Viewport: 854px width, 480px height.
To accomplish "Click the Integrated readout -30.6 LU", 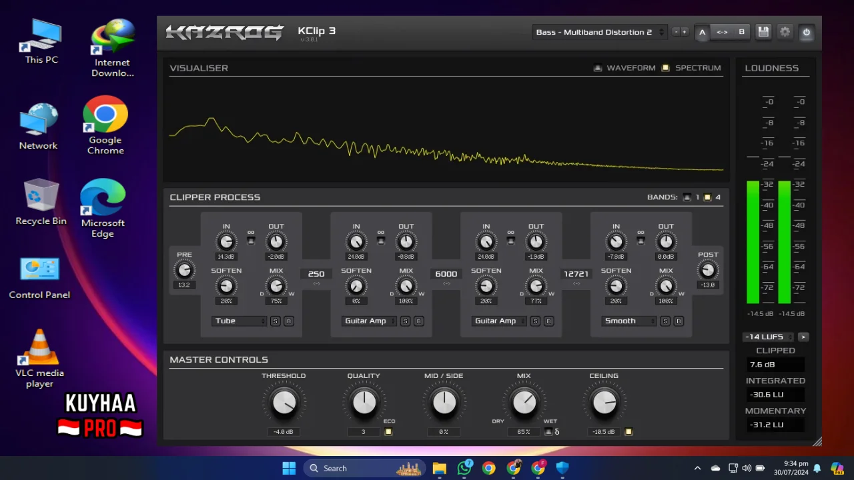I will coord(775,395).
